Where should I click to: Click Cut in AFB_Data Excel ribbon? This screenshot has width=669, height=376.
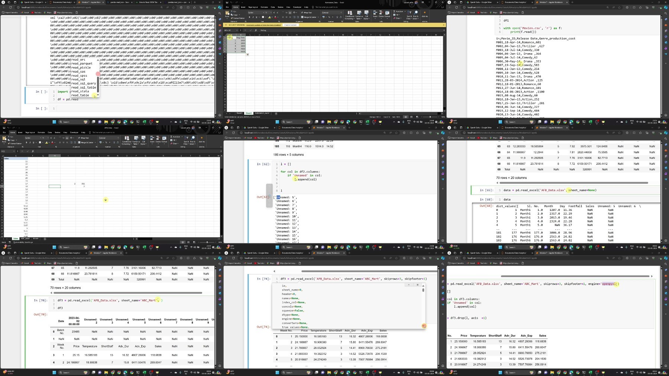click(x=10, y=137)
